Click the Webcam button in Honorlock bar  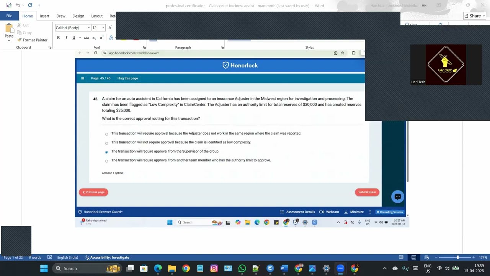coord(329,212)
